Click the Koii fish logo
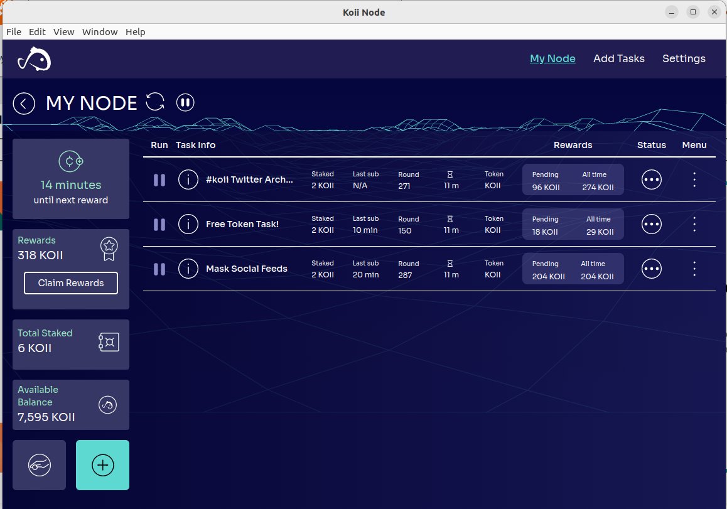Image resolution: width=727 pixels, height=509 pixels. pos(35,59)
